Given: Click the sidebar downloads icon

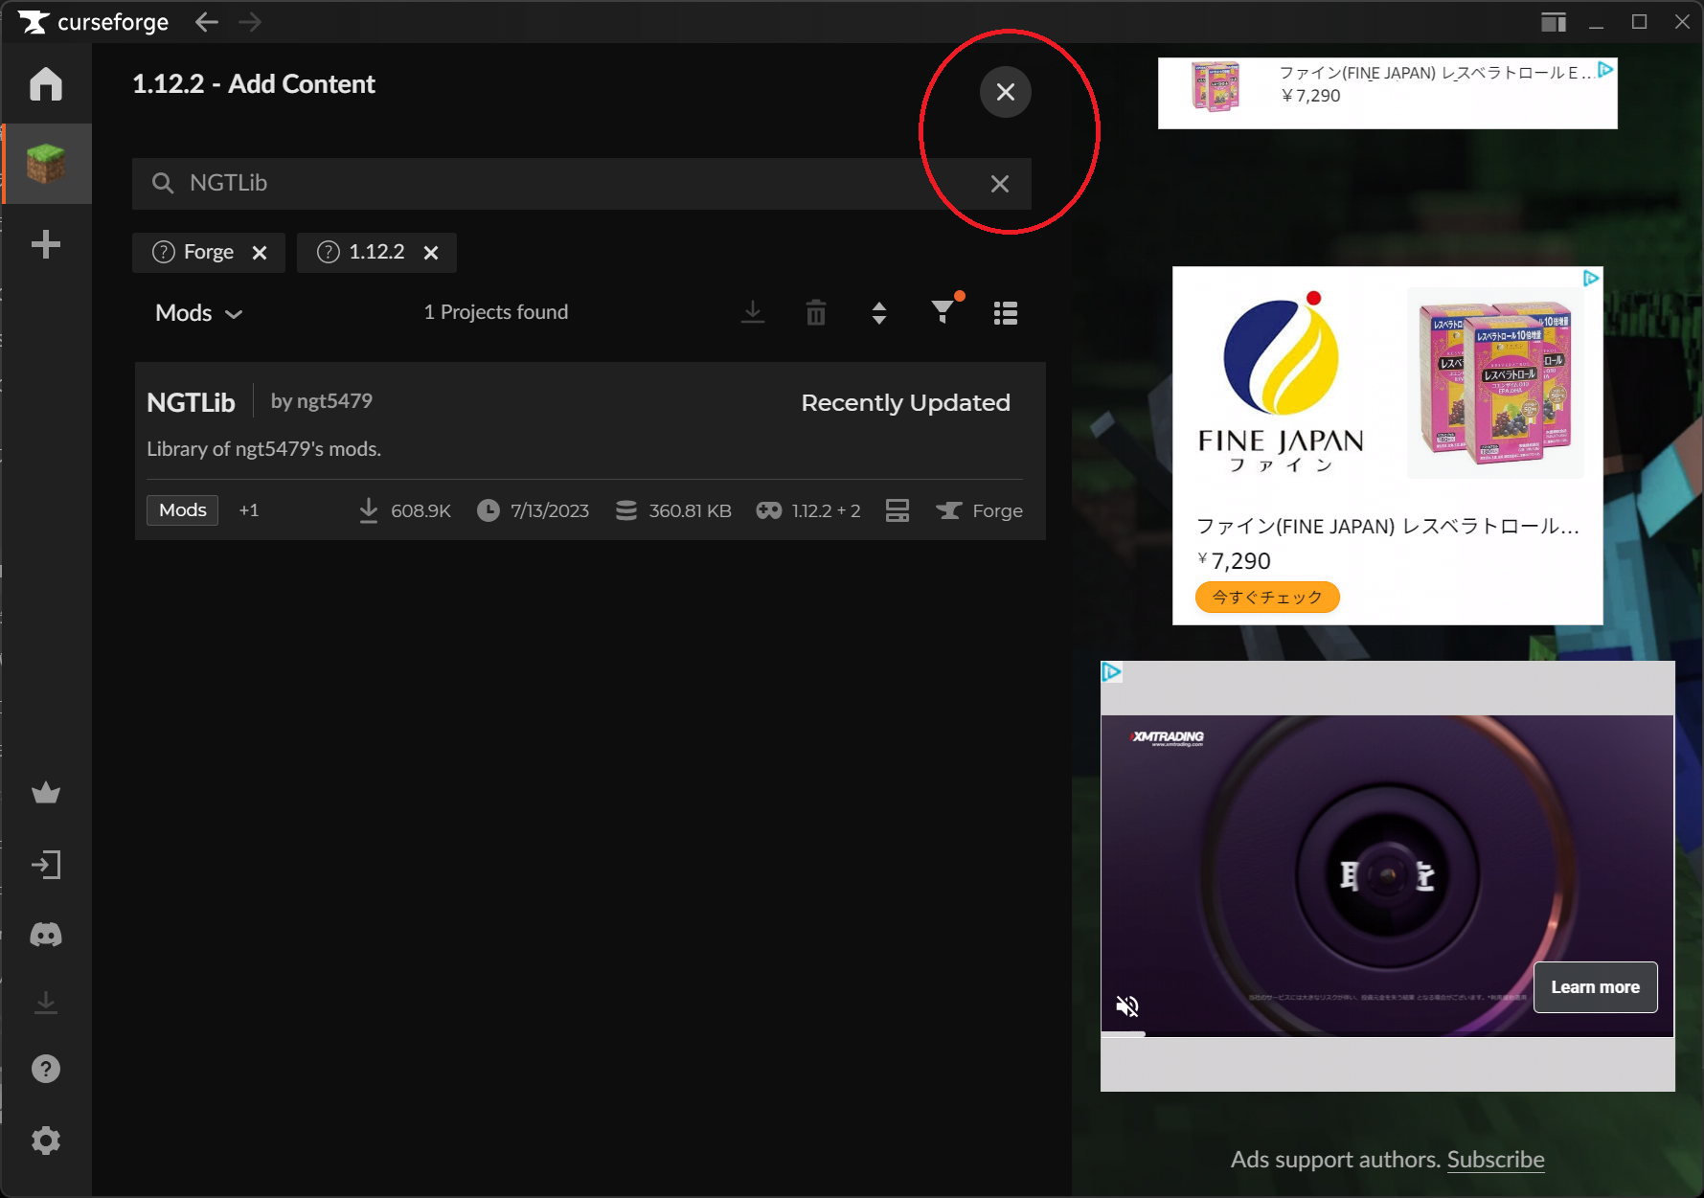Looking at the screenshot, I should pyautogui.click(x=46, y=1003).
